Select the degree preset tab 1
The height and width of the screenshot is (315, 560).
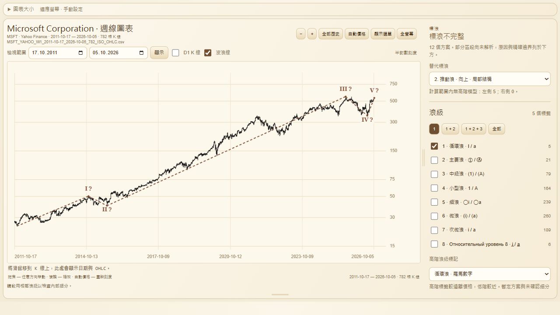coord(434,129)
